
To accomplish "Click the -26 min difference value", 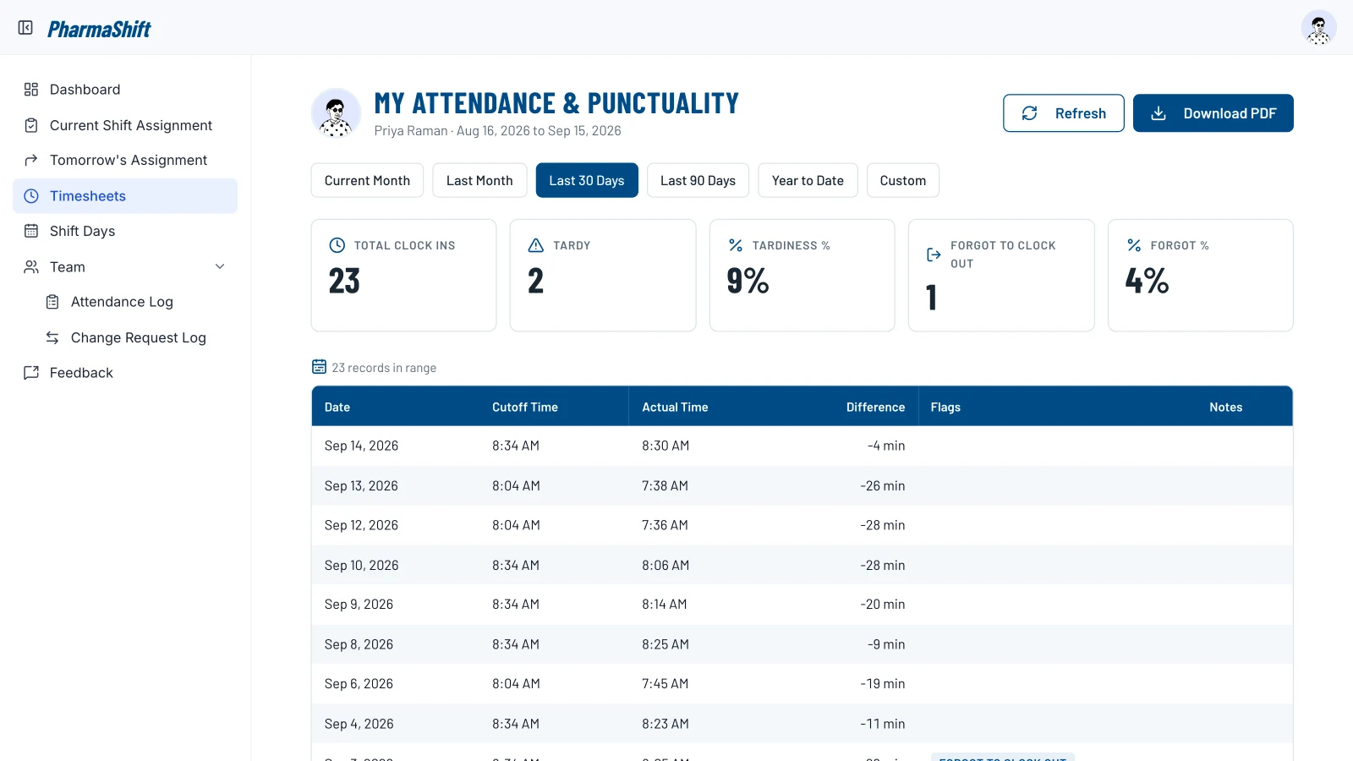I will [x=883, y=486].
